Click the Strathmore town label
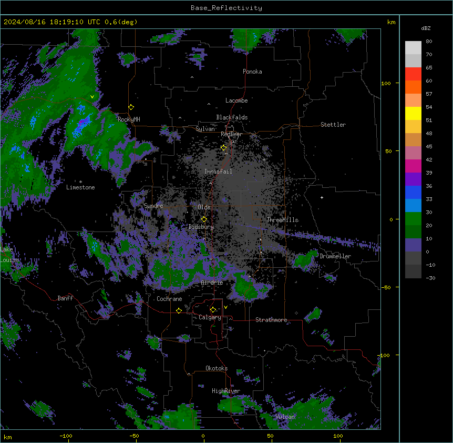 (x=271, y=320)
